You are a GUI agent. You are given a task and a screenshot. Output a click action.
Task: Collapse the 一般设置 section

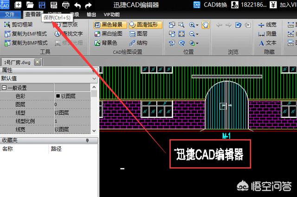[4, 88]
